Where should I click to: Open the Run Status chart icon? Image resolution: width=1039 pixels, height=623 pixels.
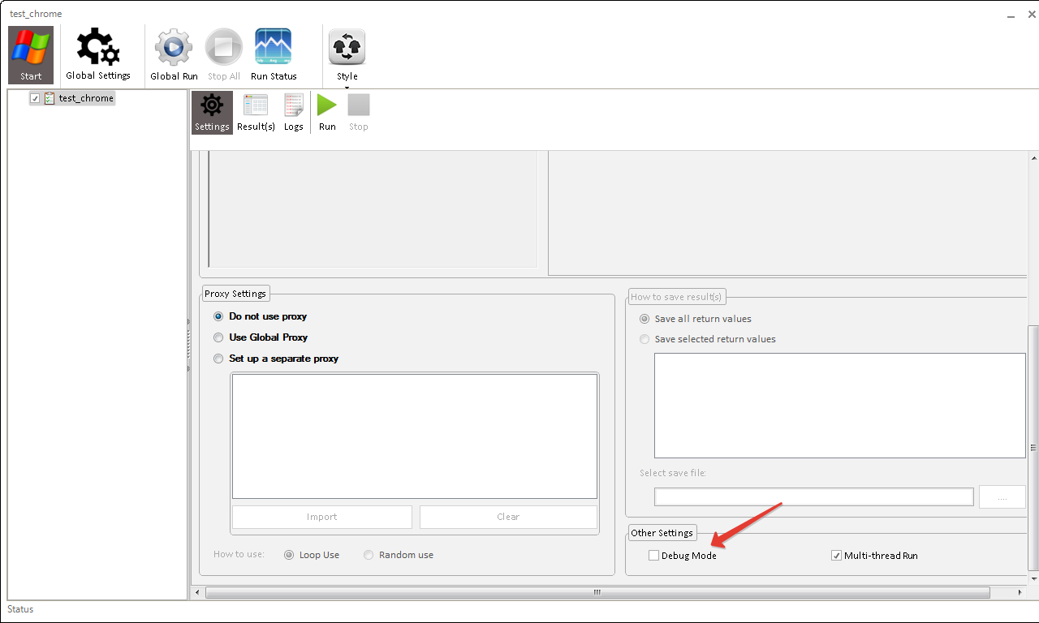[274, 47]
